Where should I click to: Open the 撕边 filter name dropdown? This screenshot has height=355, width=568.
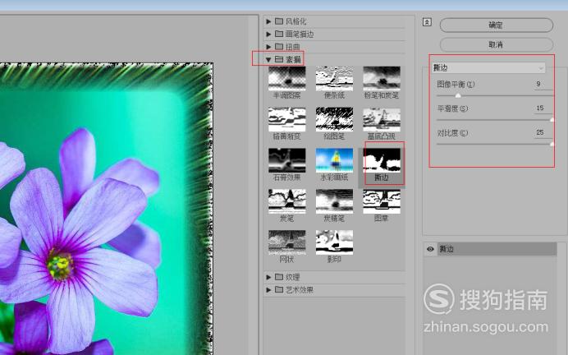click(488, 68)
